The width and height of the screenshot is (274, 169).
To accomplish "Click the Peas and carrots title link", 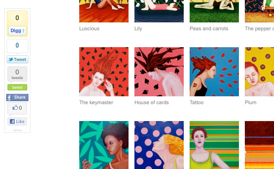I will click(209, 29).
